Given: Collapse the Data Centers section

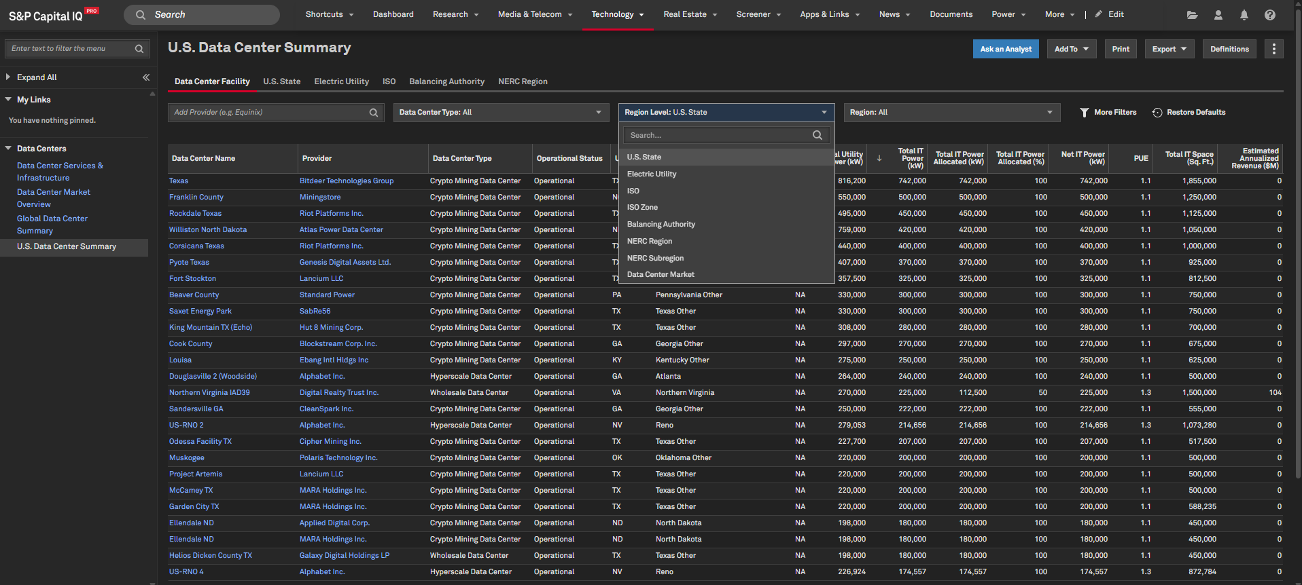Looking at the screenshot, I should pos(8,149).
